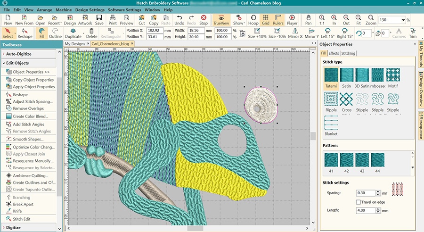Click the Rotate Right 15° icon
Screen dimensions: 424x232
pyautogui.click(x=344, y=33)
